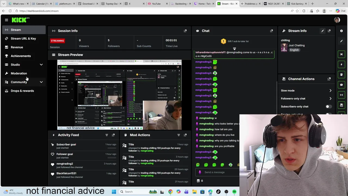Reload the page with browser refresh button
This screenshot has height=196, width=348.
coord(10,11)
